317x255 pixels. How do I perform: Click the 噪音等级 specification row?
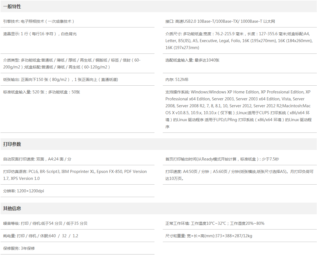[x=45, y=223]
